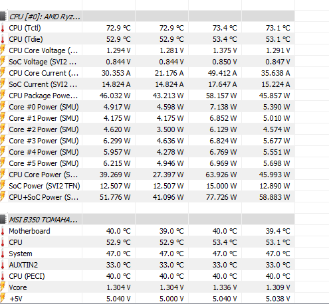Click the 7.138 W Core #0 Power value

click(223, 107)
